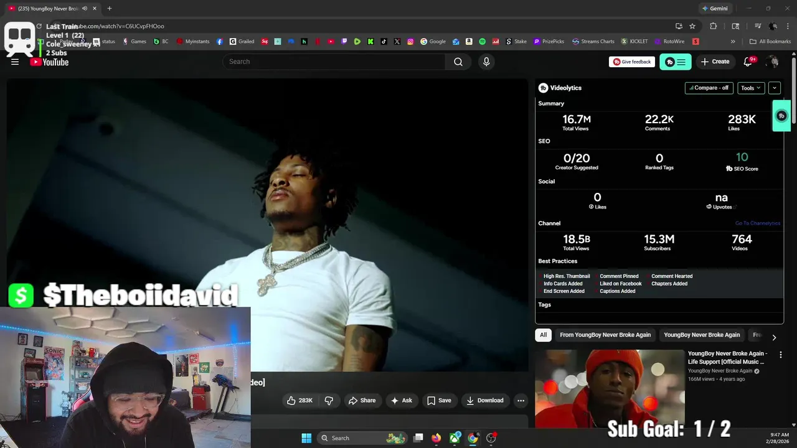This screenshot has height=448, width=797.
Task: Open Windows Start menu
Action: click(306, 438)
